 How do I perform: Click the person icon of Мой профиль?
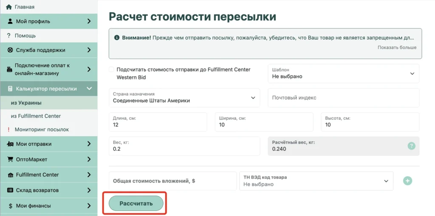tap(10, 21)
